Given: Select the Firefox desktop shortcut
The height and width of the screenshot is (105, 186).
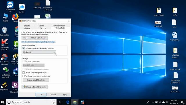Looking at the screenshot, I should pyautogui.click(x=15, y=17).
